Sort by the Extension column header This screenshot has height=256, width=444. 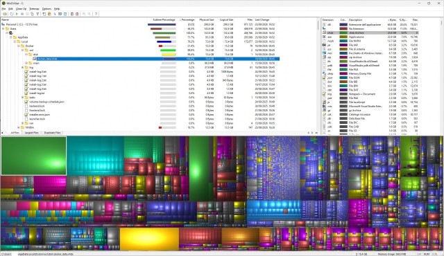[328, 20]
